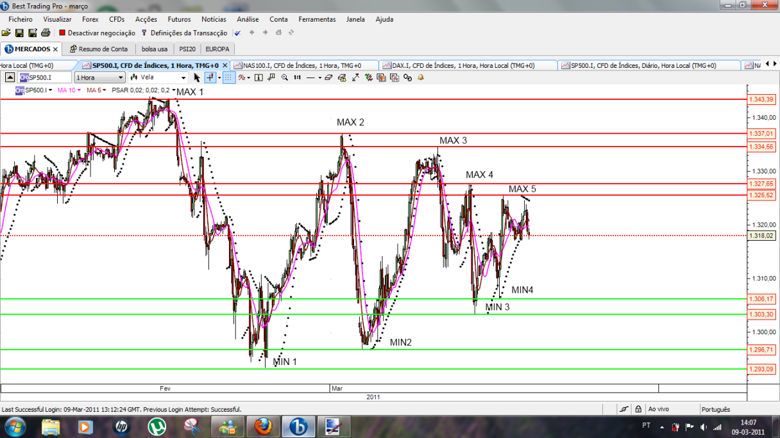The width and height of the screenshot is (780, 438).
Task: Open the 1 Hora timeframe dropdown
Action: click(x=100, y=77)
